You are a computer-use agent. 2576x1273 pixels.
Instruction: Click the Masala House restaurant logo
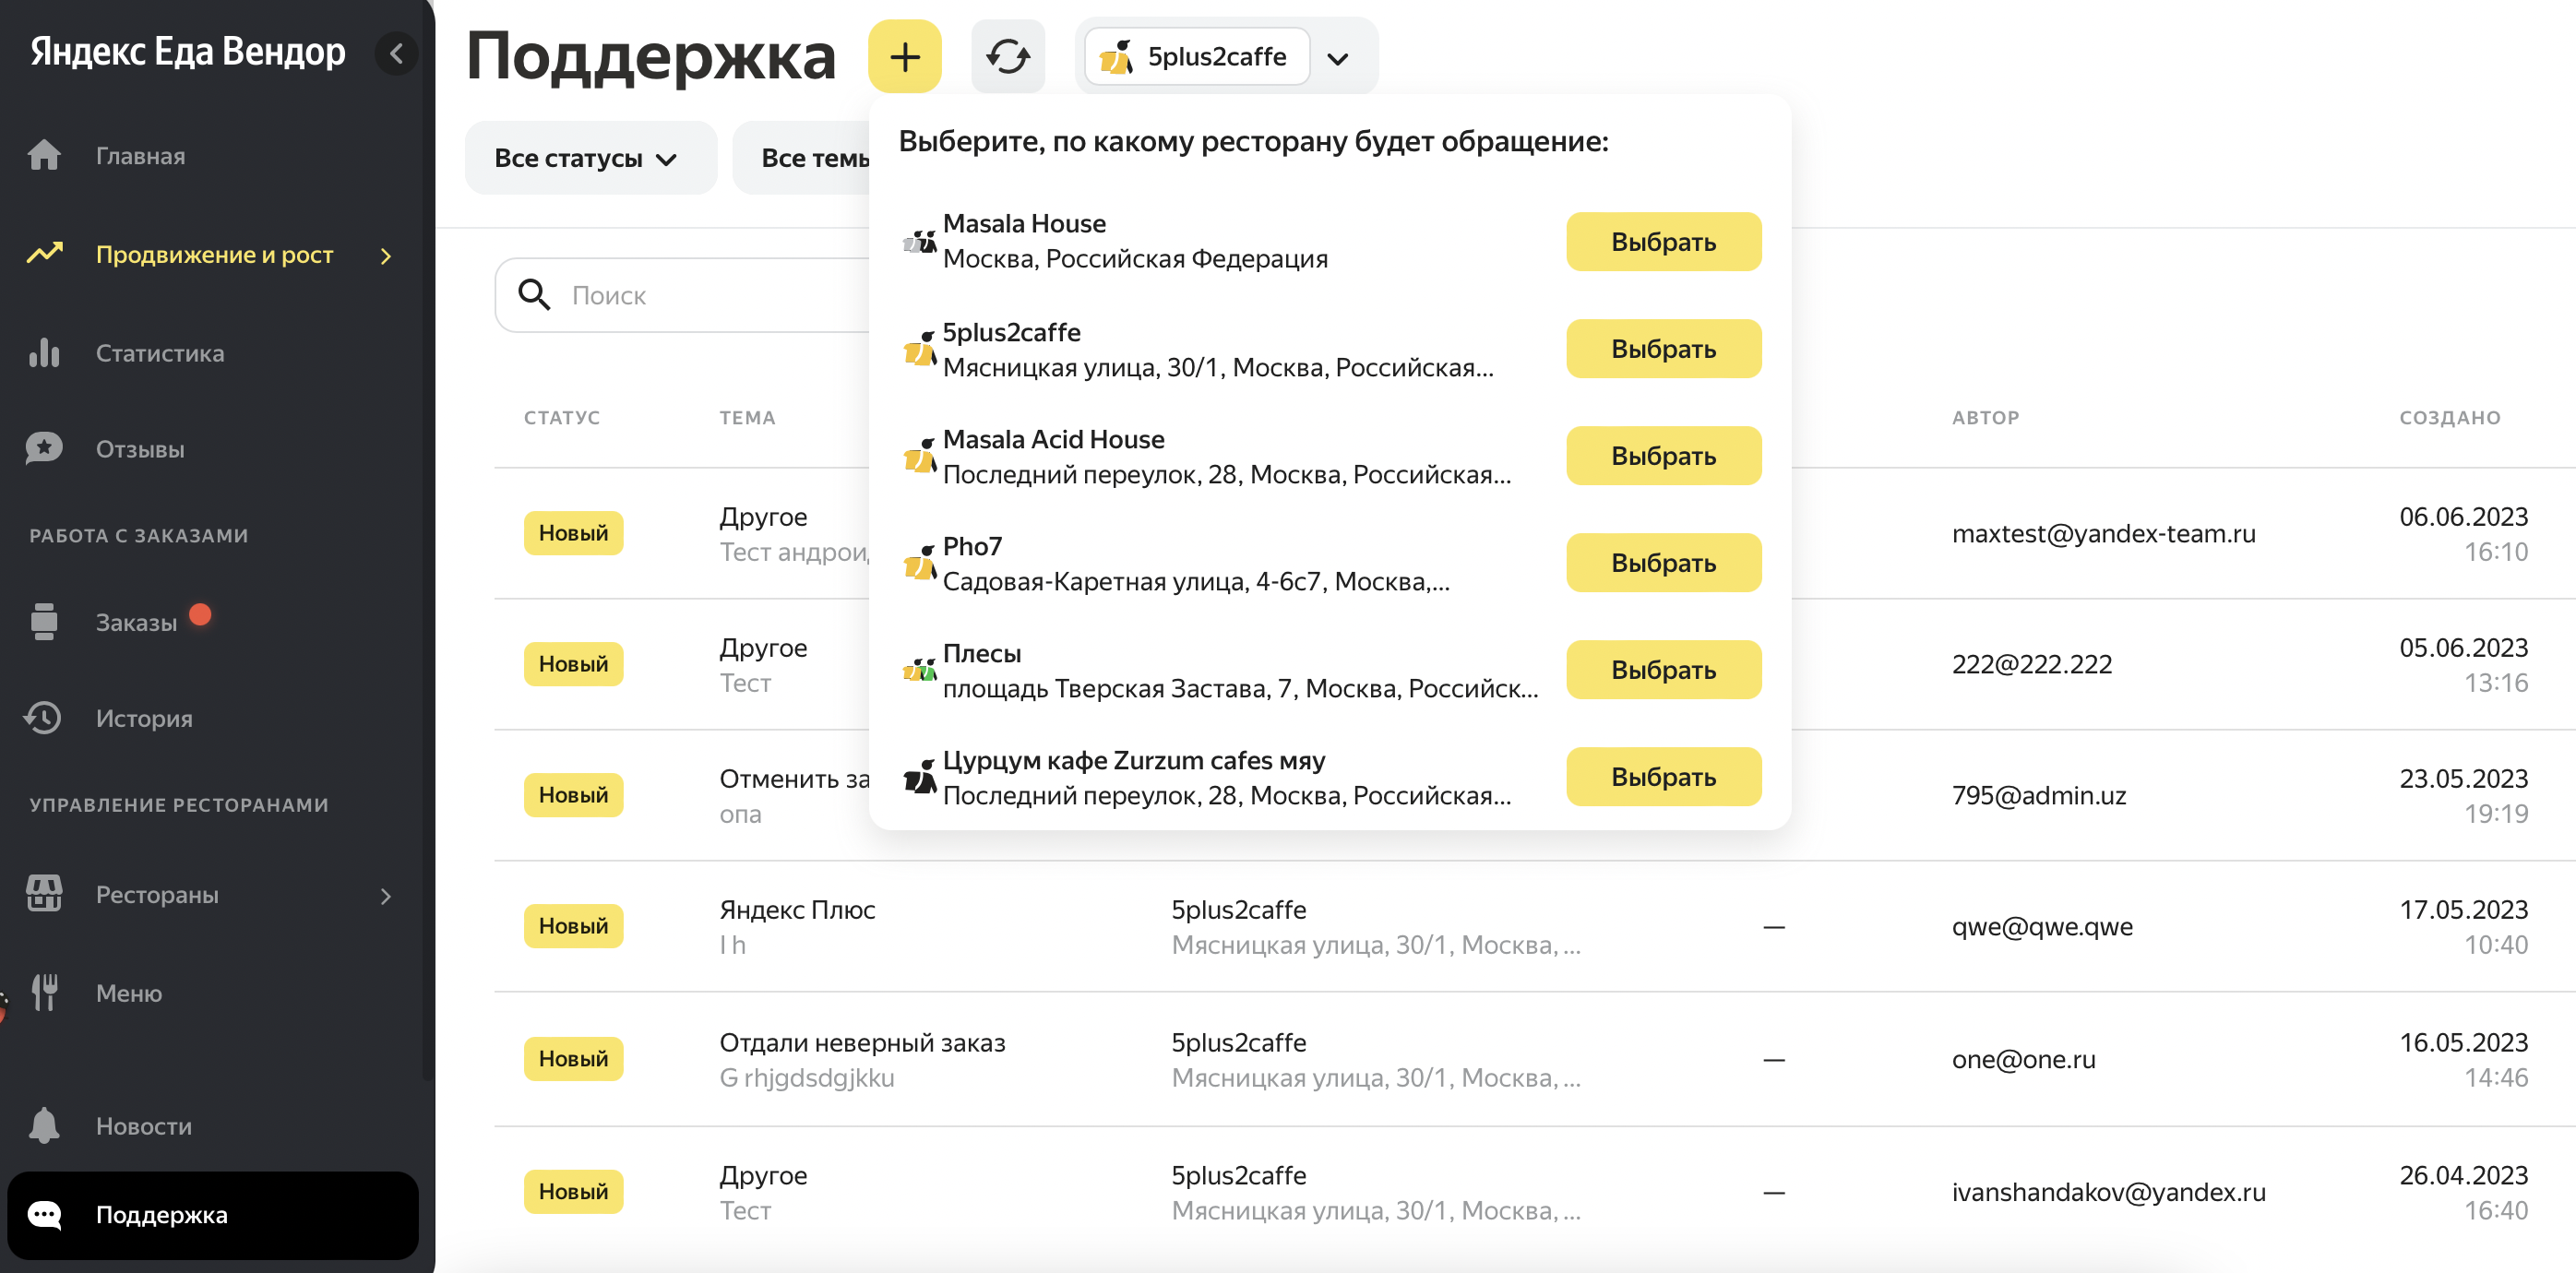(919, 241)
